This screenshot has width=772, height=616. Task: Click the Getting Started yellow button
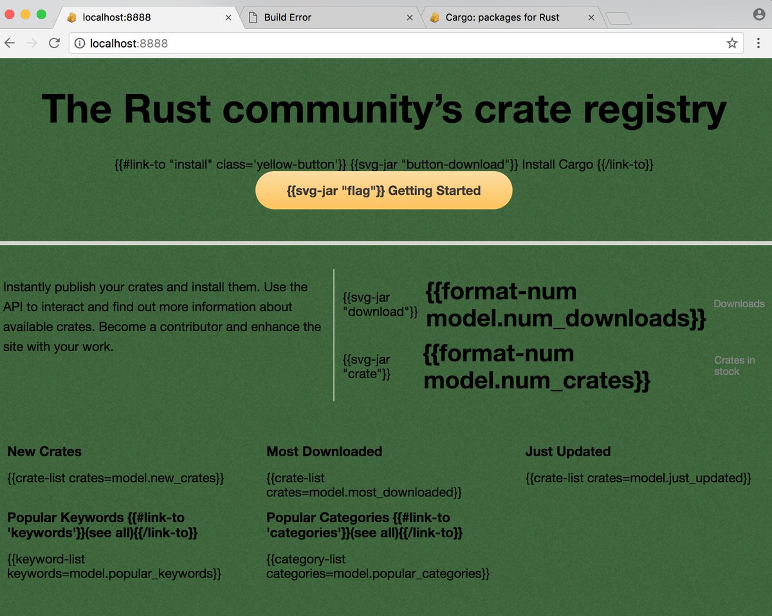(x=384, y=190)
